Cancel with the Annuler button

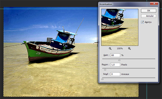[148, 16]
